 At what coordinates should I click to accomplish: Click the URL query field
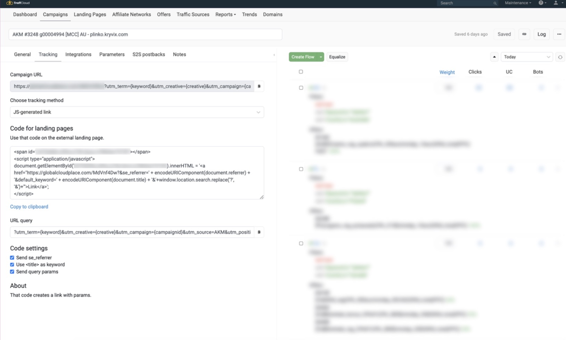point(132,232)
